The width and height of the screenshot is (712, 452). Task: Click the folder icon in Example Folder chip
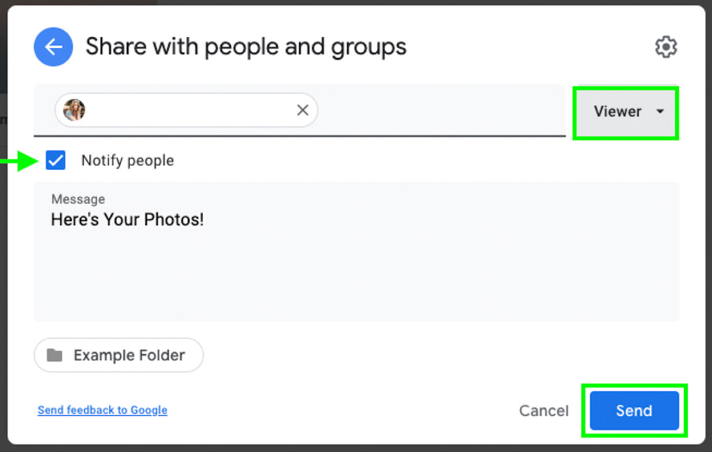pos(54,355)
